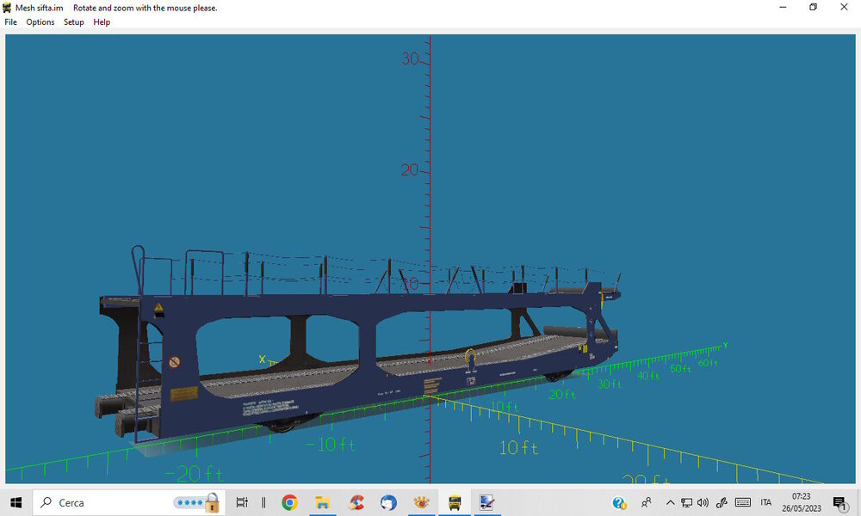This screenshot has width=861, height=516.
Task: Click the Windows Start button
Action: [15, 502]
